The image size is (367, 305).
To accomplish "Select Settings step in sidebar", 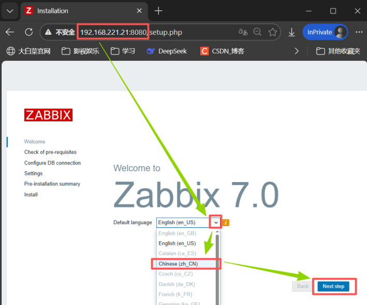I will pyautogui.click(x=34, y=173).
